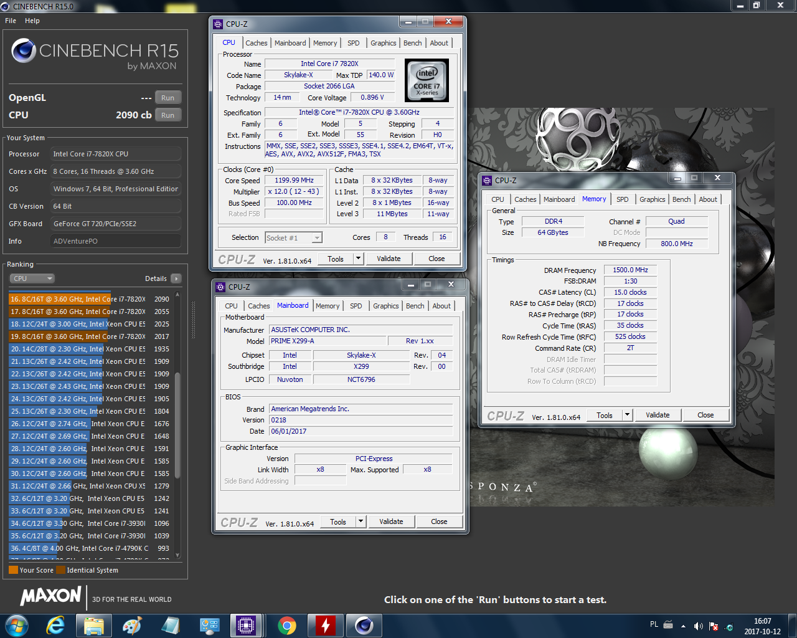This screenshot has width=797, height=638.
Task: Open the Notepad taskbar icon
Action: click(x=170, y=626)
